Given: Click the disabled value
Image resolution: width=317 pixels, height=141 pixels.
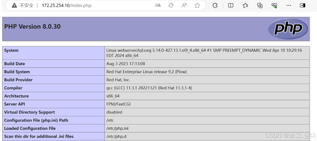Looking at the screenshot, I should [x=115, y=112].
